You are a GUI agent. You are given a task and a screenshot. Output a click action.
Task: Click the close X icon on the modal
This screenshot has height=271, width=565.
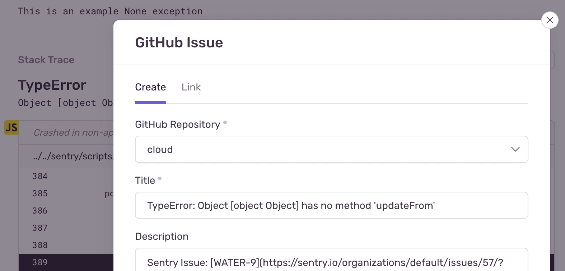550,20
